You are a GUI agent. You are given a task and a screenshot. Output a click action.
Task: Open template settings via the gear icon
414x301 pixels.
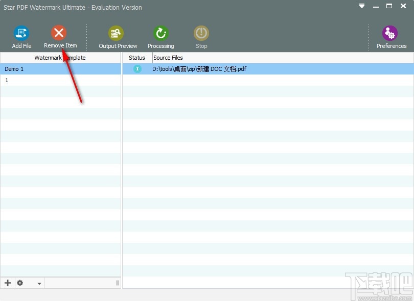tap(20, 283)
